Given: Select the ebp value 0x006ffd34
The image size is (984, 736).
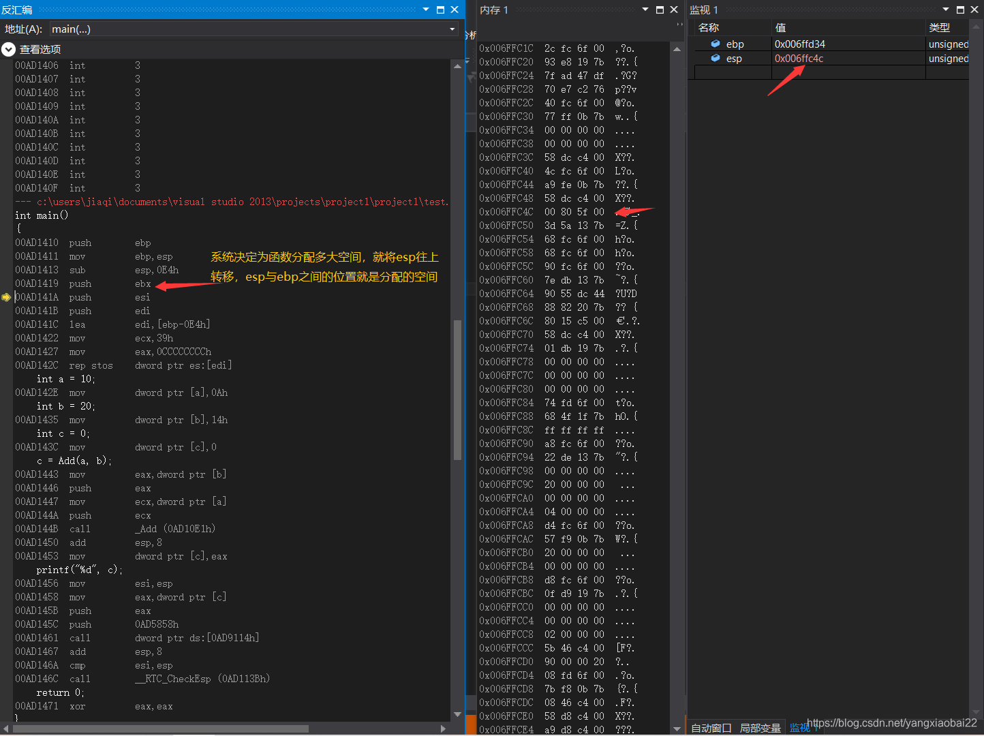Looking at the screenshot, I should coord(800,44).
